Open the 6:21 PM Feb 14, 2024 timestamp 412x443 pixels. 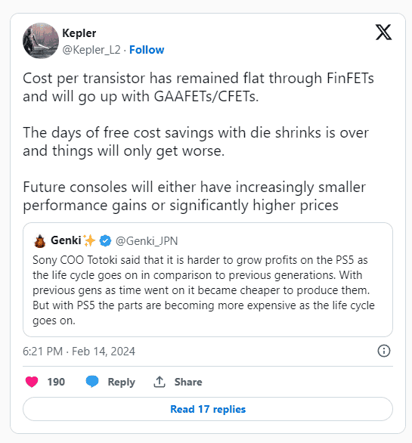pyautogui.click(x=79, y=352)
